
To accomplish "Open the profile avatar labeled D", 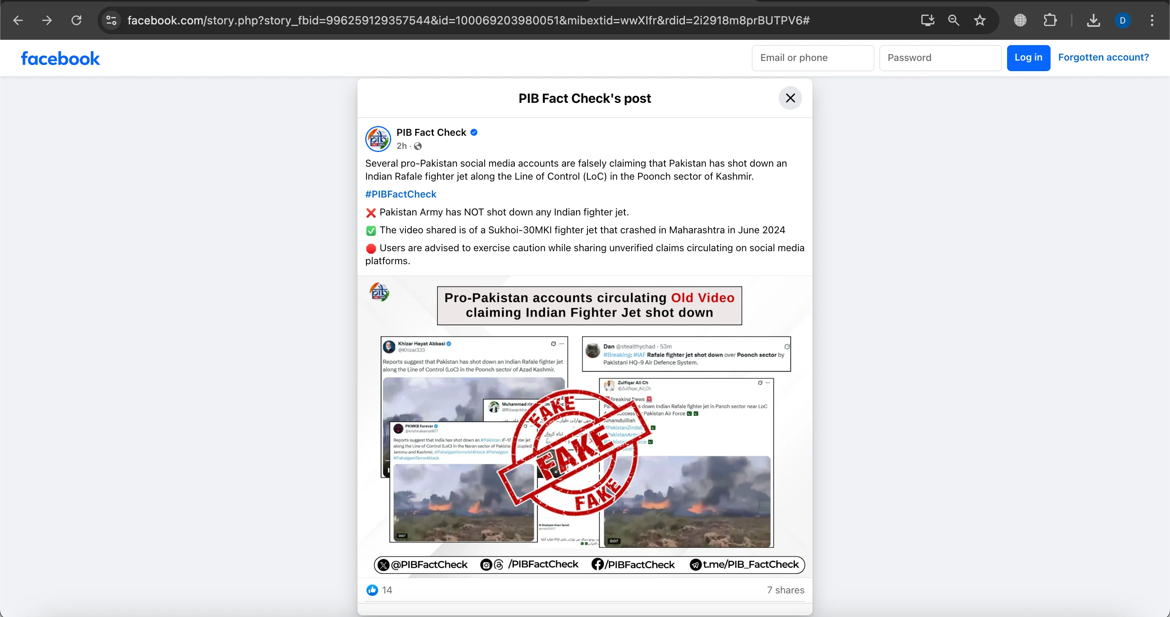I will [x=1122, y=20].
